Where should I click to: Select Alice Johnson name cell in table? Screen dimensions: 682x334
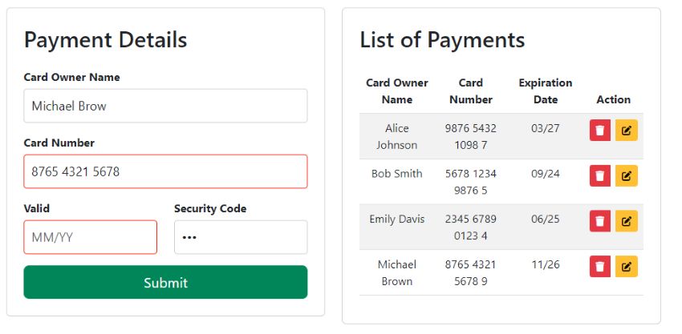pyautogui.click(x=396, y=136)
